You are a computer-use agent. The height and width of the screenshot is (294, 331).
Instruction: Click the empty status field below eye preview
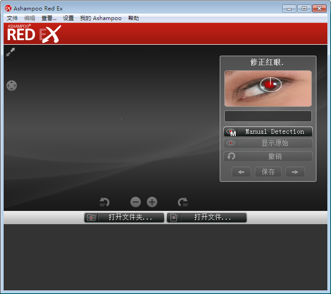(x=268, y=116)
